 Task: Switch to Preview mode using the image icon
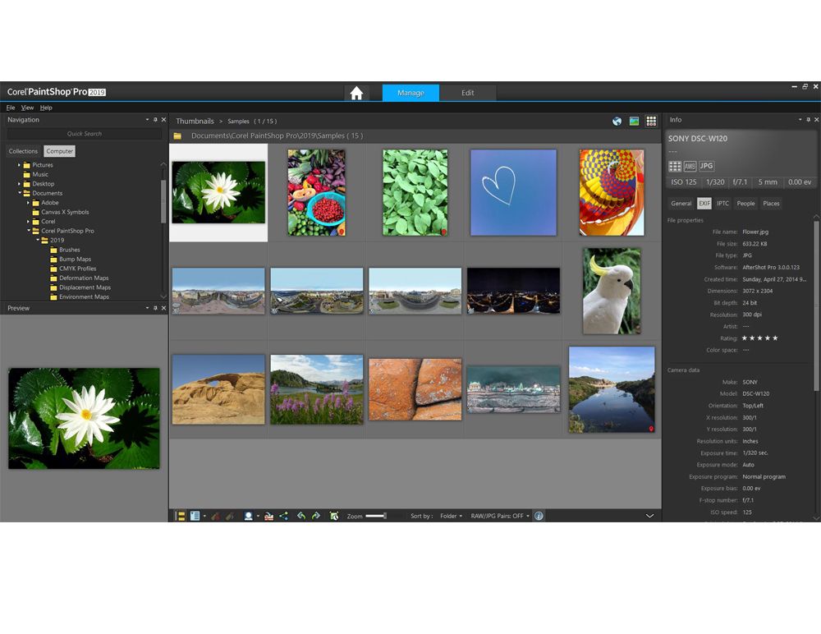[632, 121]
